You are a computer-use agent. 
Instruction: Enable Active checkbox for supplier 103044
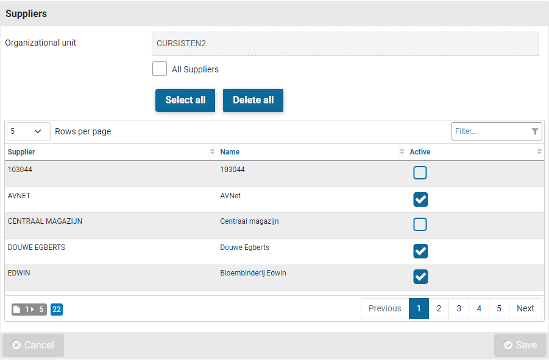[420, 173]
